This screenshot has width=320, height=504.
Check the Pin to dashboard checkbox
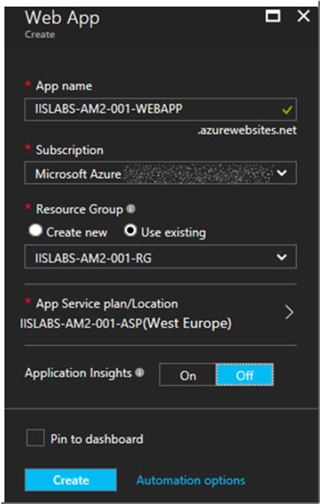tap(35, 438)
